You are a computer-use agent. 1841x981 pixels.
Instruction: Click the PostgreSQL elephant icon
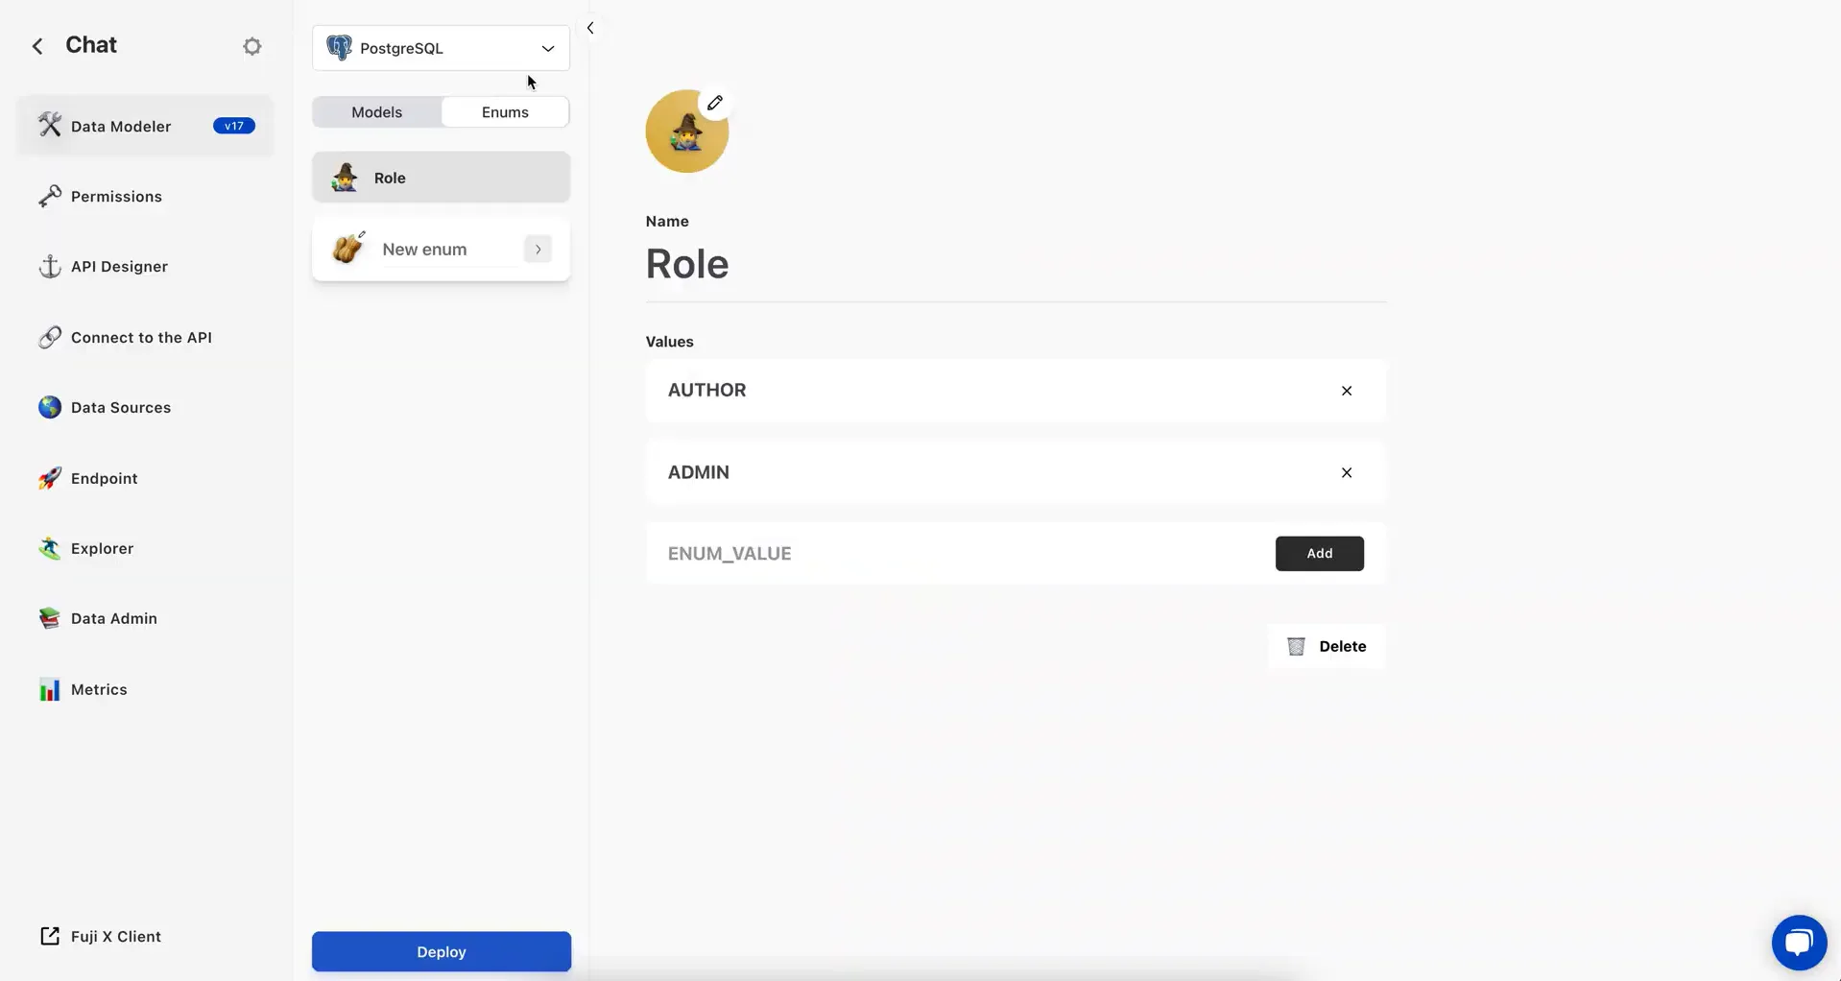click(x=339, y=48)
